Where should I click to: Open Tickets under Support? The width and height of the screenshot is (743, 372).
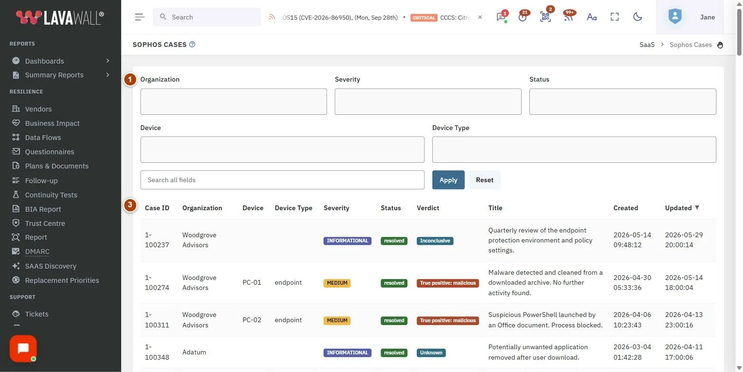pyautogui.click(x=37, y=314)
